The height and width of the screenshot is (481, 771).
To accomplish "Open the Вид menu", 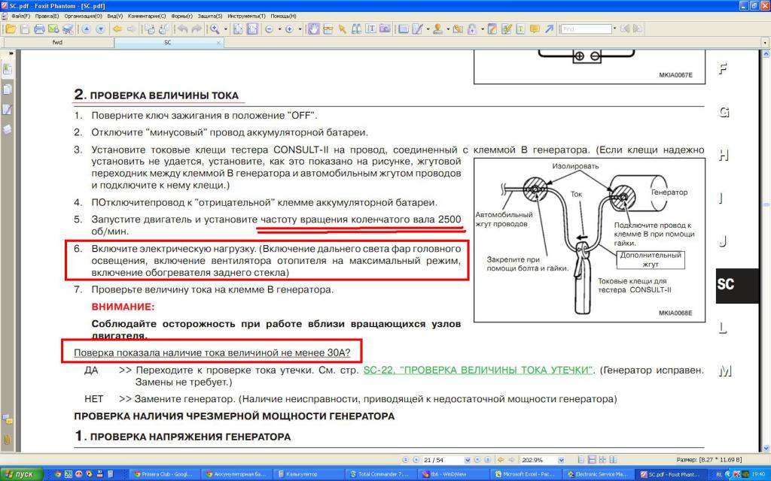I will pos(115,17).
